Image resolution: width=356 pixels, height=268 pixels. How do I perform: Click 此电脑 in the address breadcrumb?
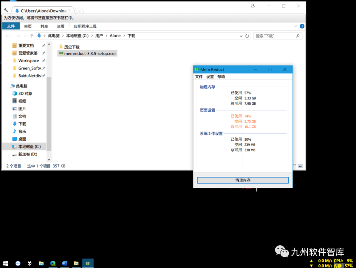tap(54, 36)
